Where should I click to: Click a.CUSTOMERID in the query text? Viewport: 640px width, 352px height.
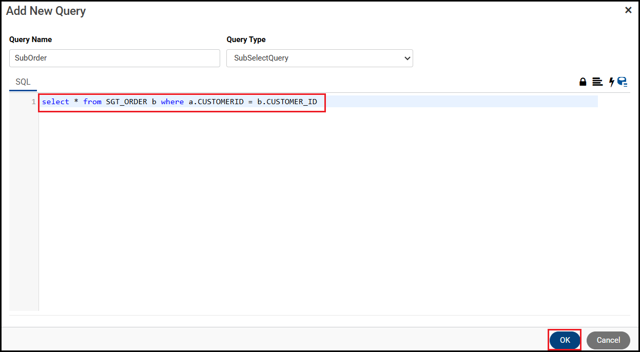click(216, 102)
